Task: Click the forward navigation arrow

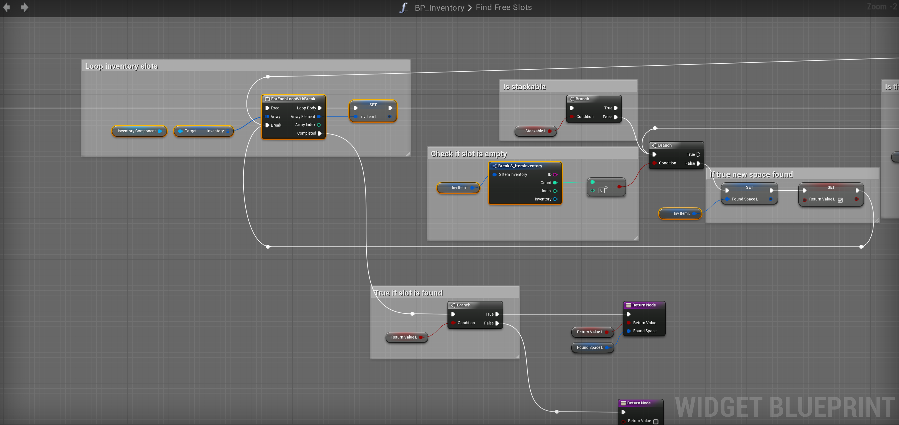Action: coord(24,7)
